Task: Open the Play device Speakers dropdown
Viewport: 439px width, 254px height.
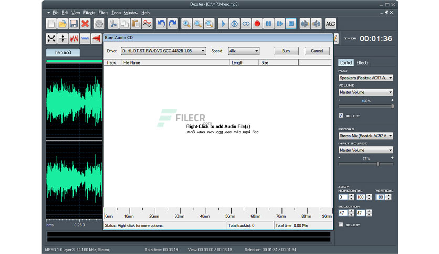Action: click(x=365, y=78)
